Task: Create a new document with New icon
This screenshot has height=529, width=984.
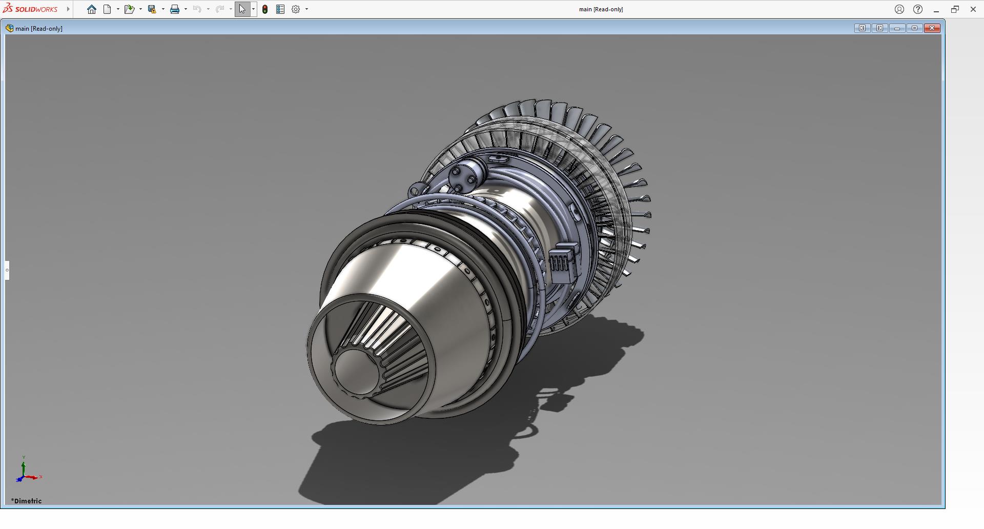Action: [x=107, y=9]
